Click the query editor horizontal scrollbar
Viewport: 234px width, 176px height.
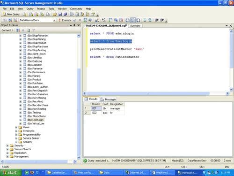[156, 93]
